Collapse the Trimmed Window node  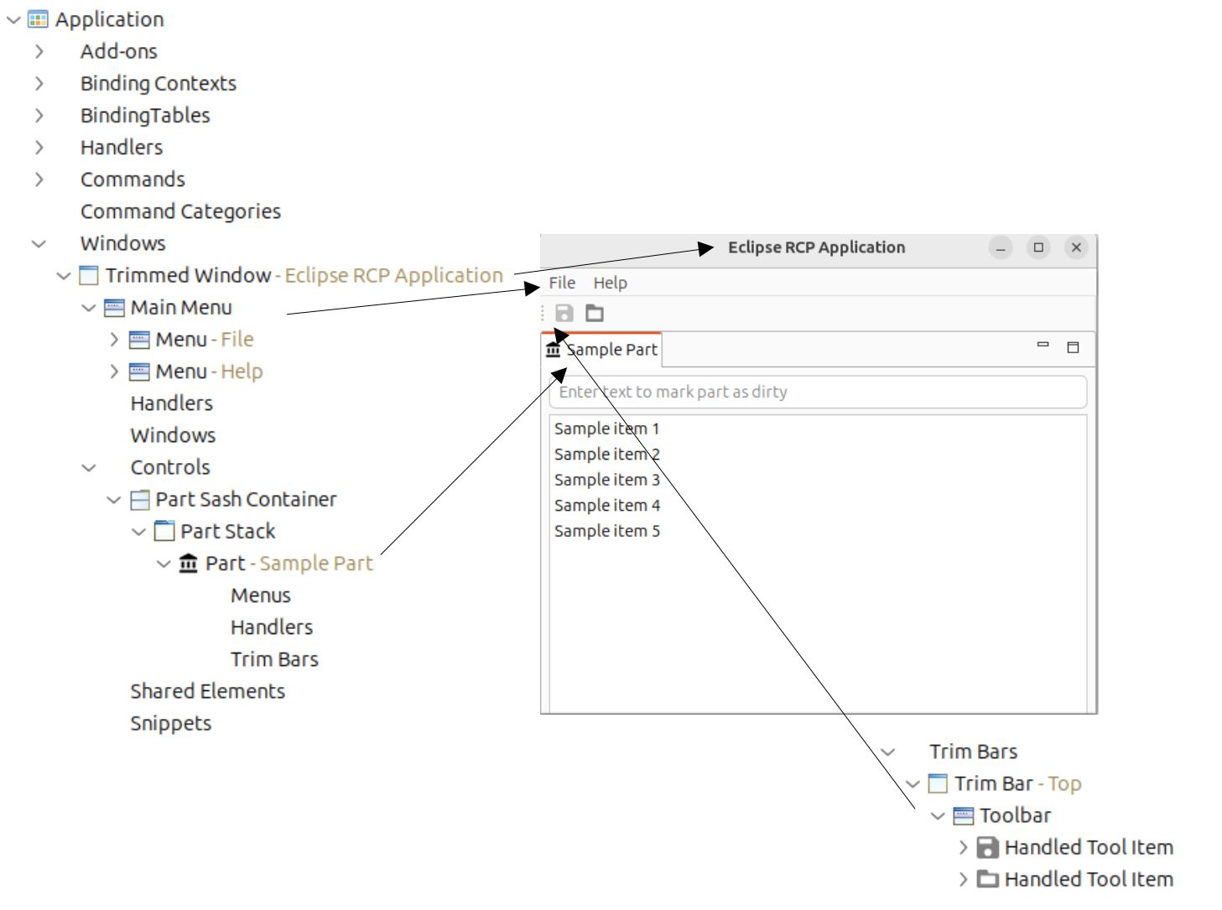tap(64, 275)
